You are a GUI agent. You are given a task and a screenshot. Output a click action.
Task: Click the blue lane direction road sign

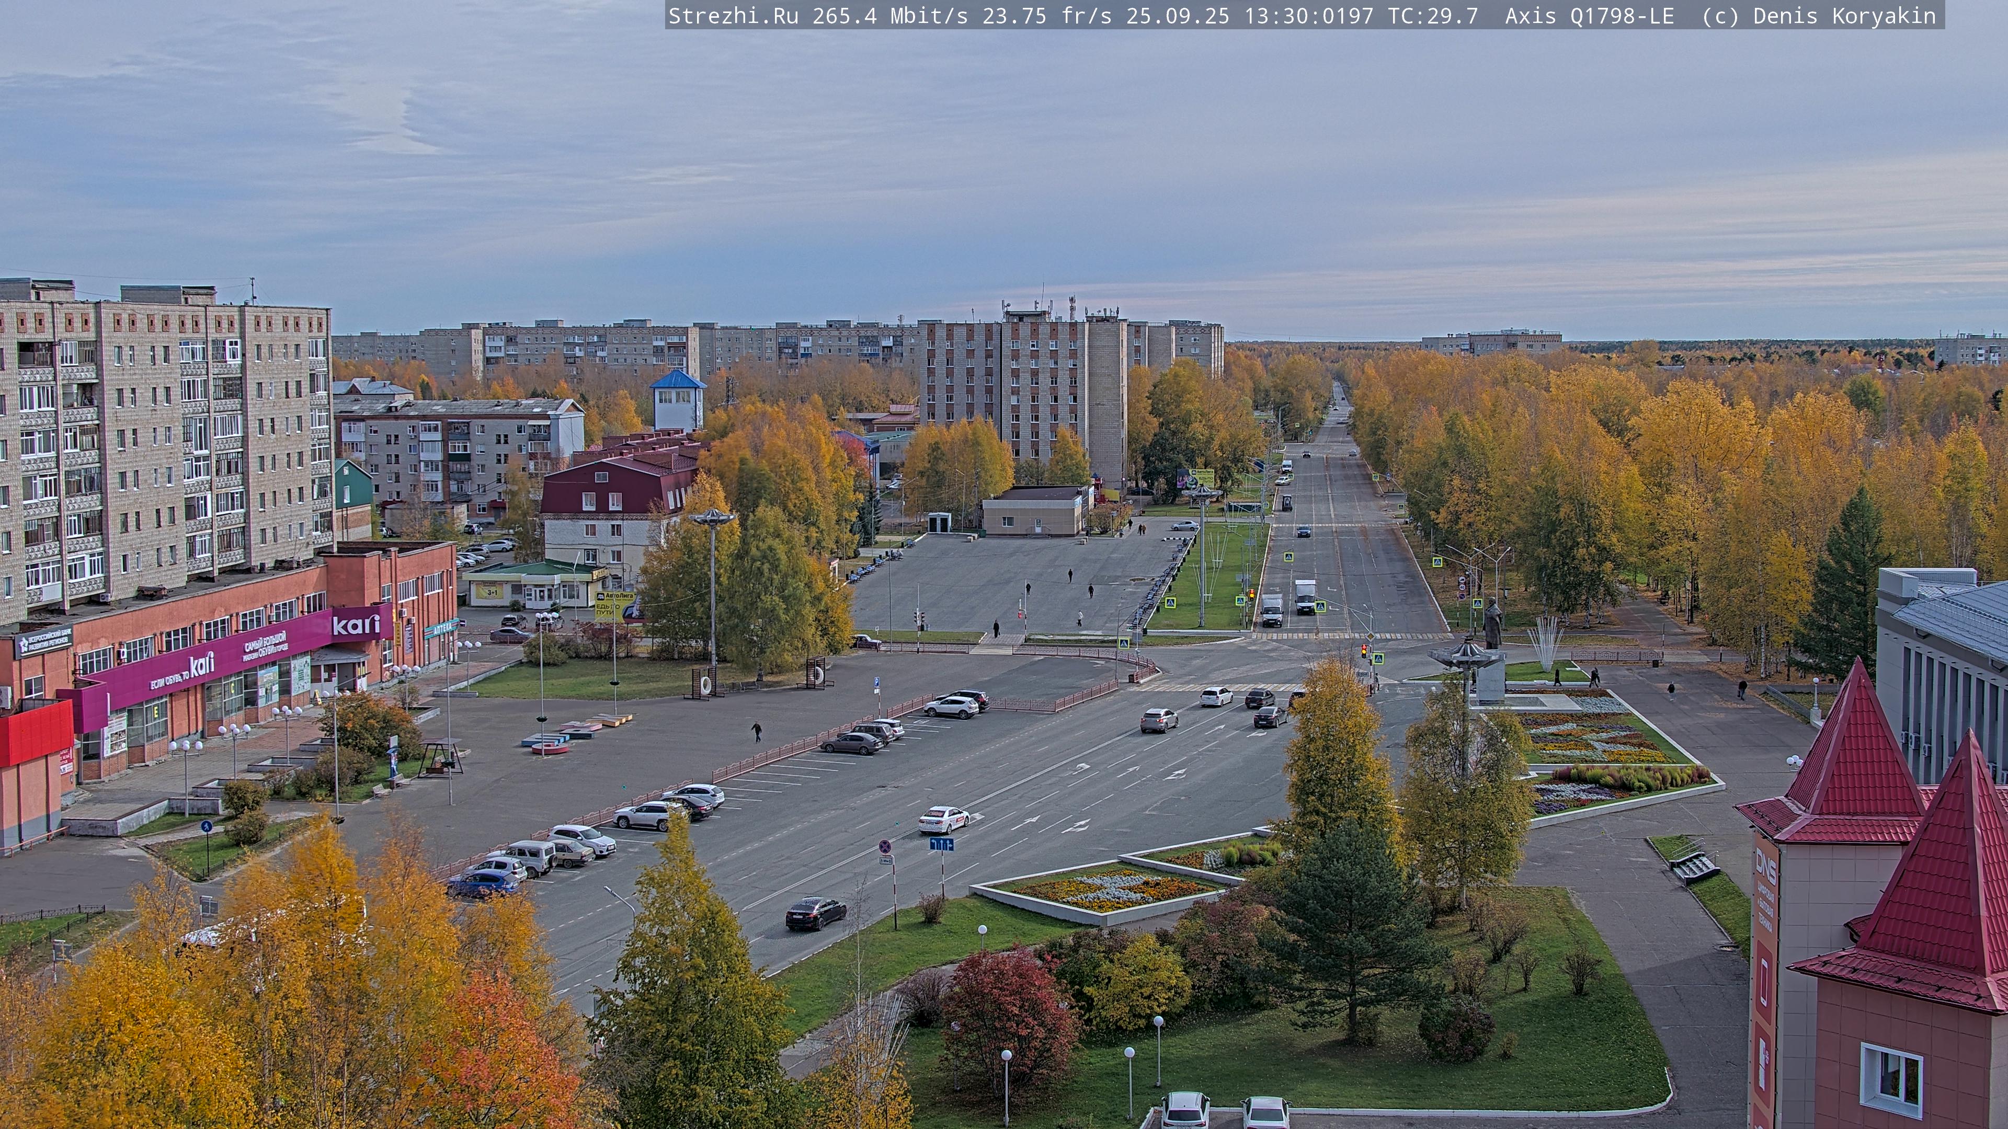pos(941,844)
